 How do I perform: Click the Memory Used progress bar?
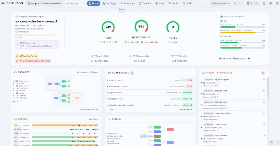[x=242, y=43]
